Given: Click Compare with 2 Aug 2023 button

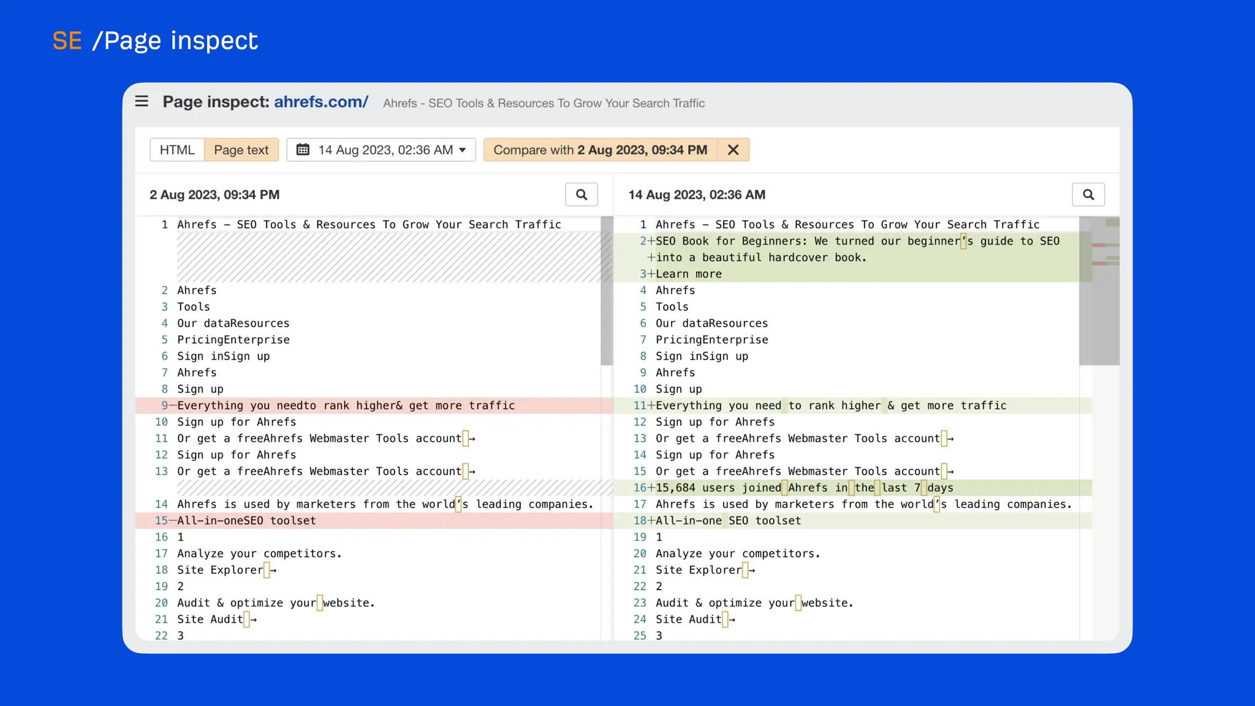Looking at the screenshot, I should [x=600, y=150].
